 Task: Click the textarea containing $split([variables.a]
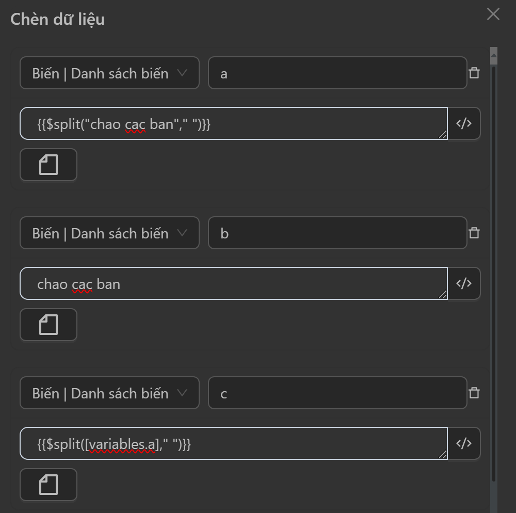click(233, 443)
